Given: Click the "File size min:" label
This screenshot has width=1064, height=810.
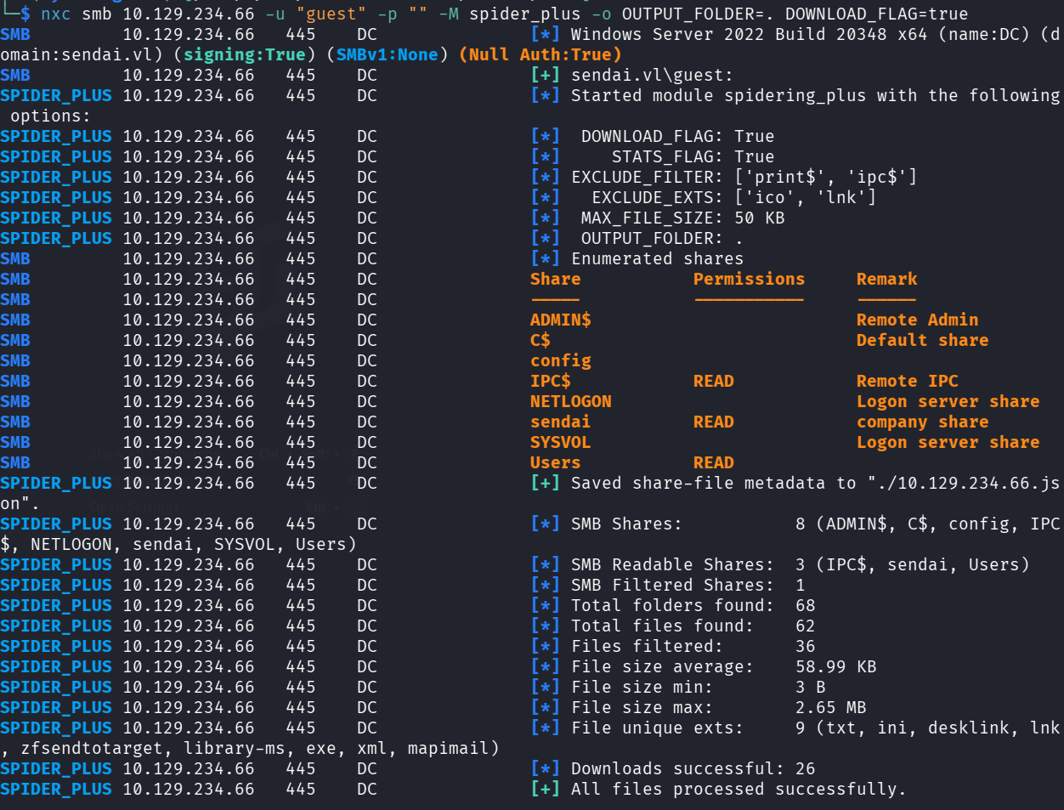Looking at the screenshot, I should (642, 687).
